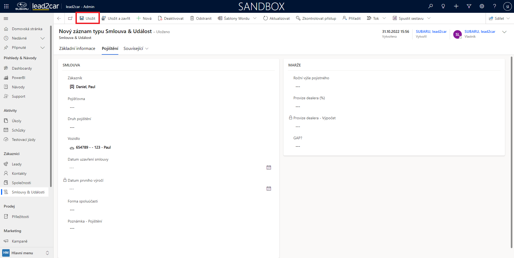
Task: Click the Aktualizovat refresh button
Action: point(277,18)
